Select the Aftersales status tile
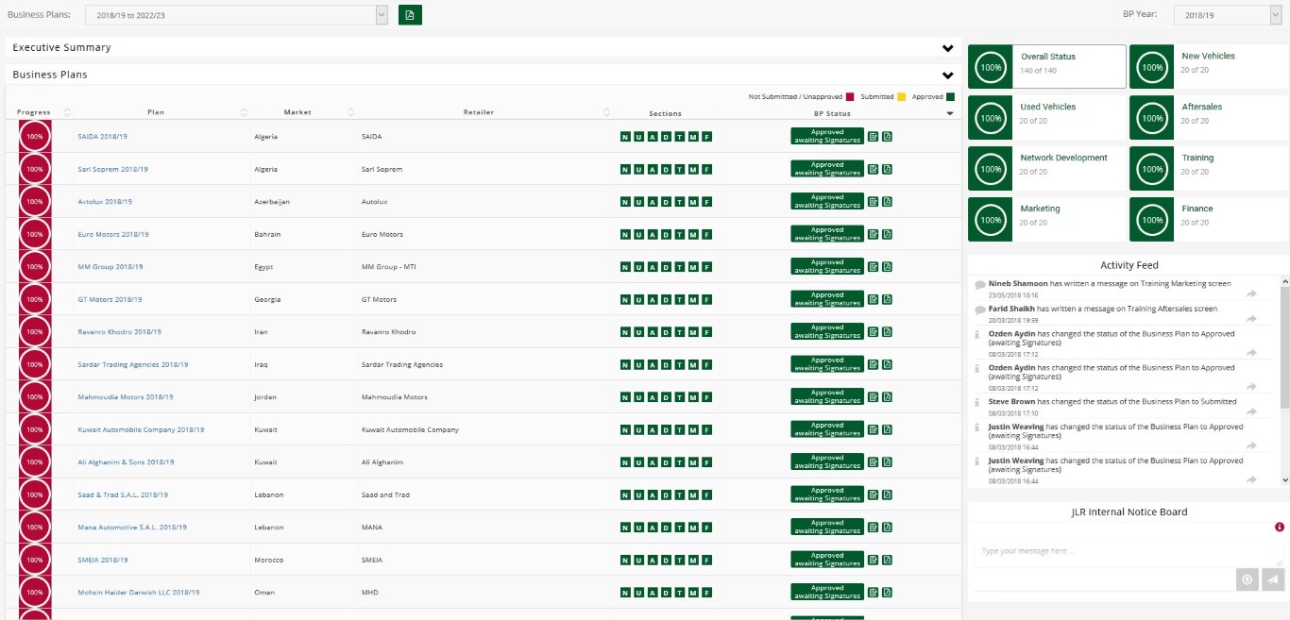1290x620 pixels. (1208, 117)
